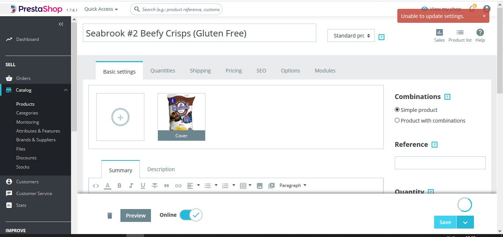Open Orders in the sidebar
Viewport: 503px width, 237px height.
pyautogui.click(x=23, y=78)
